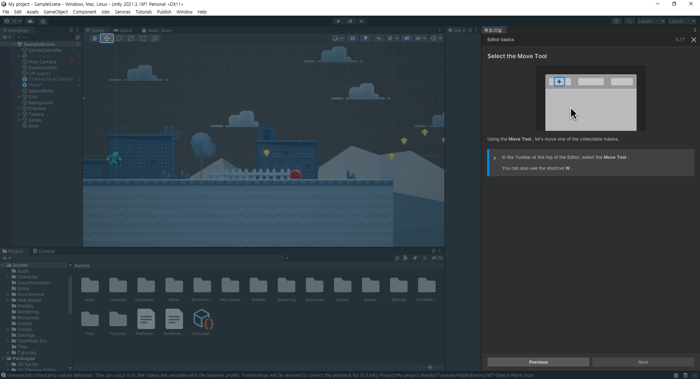This screenshot has width=700, height=379.
Task: Select the Rotate tool
Action: pyautogui.click(x=119, y=38)
